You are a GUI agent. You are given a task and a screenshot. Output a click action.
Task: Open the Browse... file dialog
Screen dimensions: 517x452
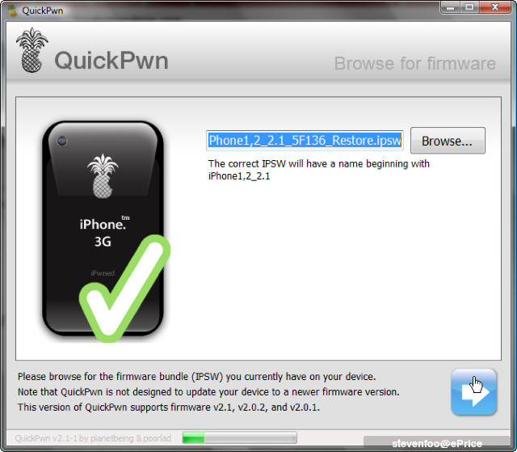point(448,141)
